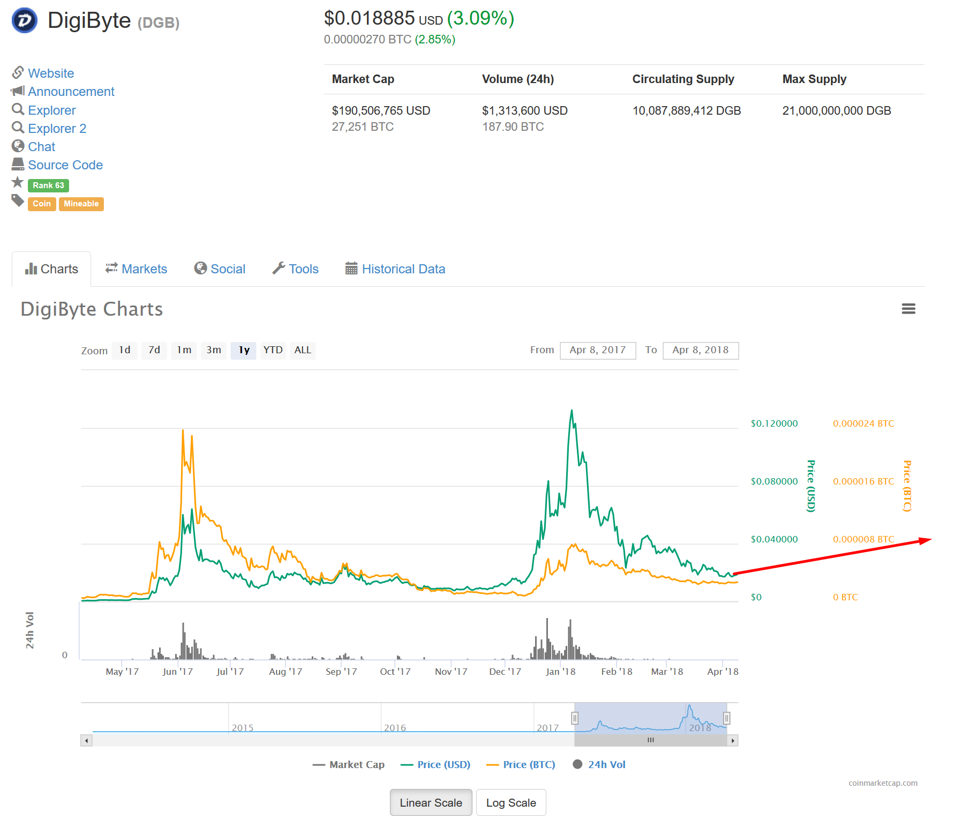Image resolution: width=955 pixels, height=834 pixels.
Task: Set chart zoom to 1y
Action: coord(244,350)
